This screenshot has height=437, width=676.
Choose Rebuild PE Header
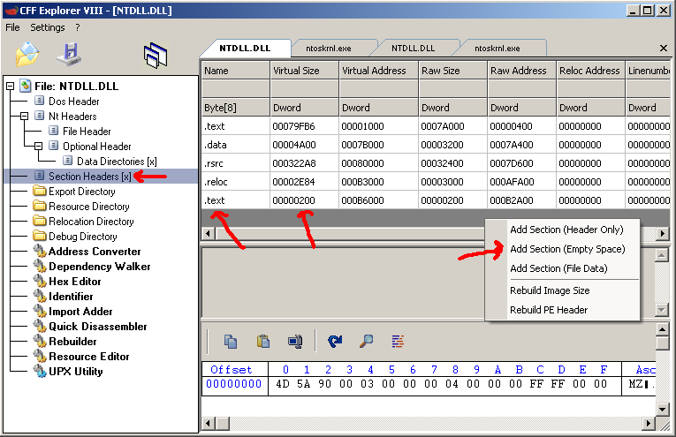click(x=549, y=310)
